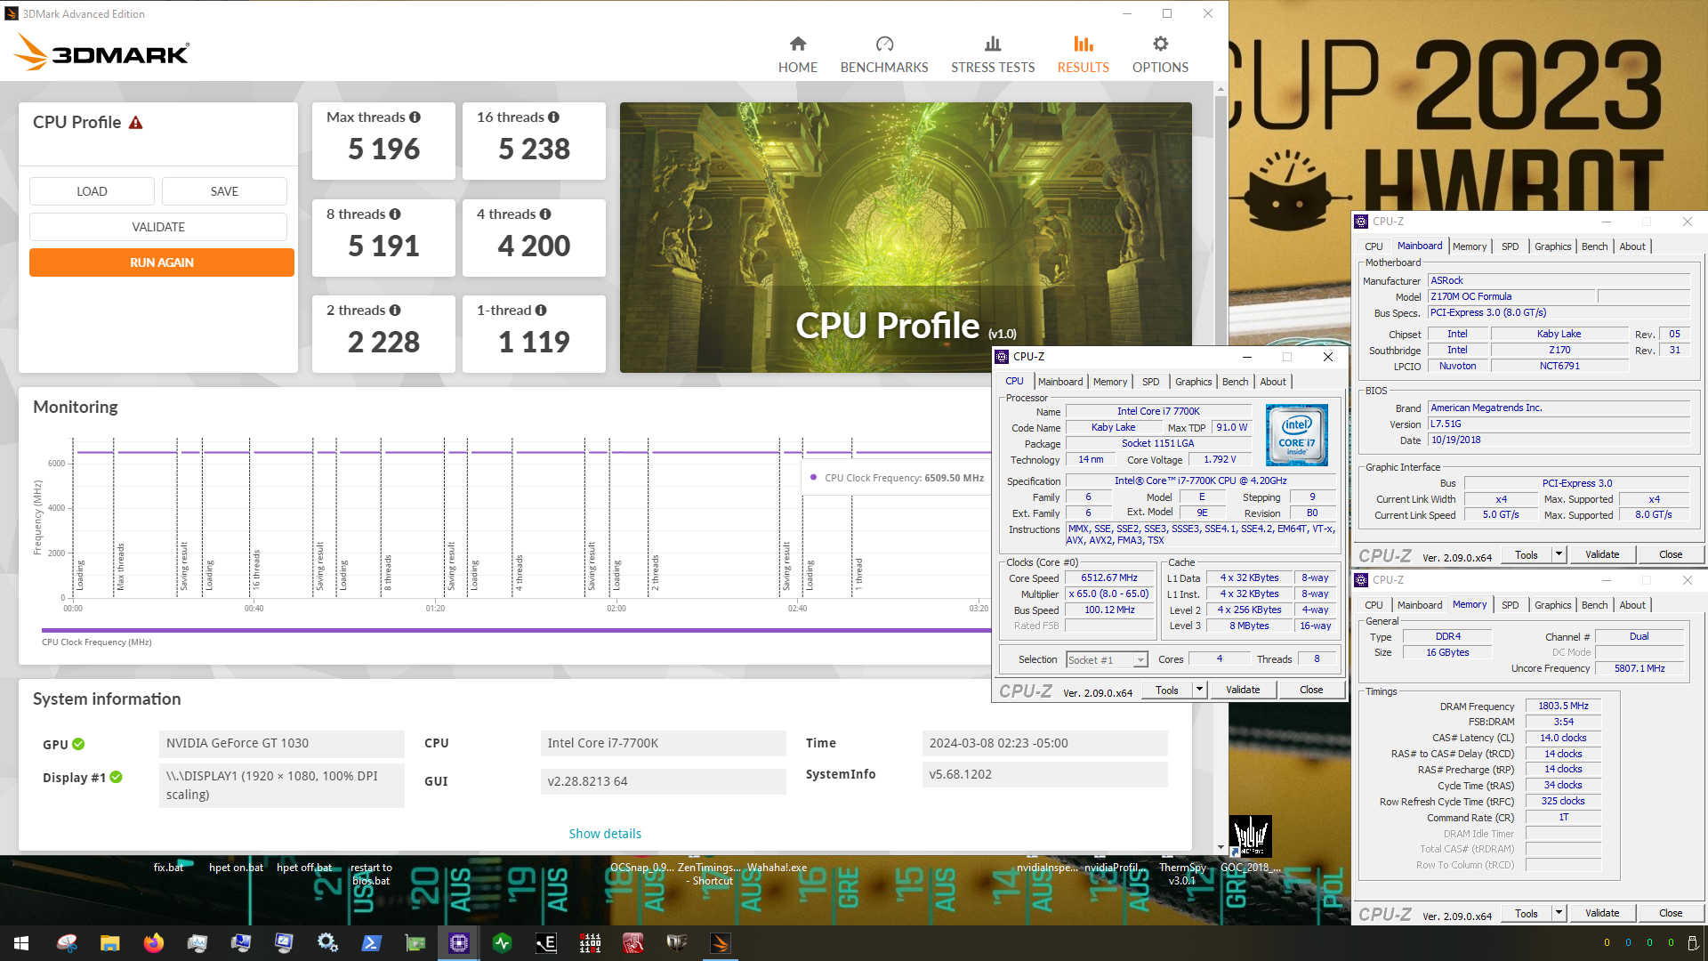Click the green check icon beside Display #1
Screen dimensions: 1708x961
point(116,777)
